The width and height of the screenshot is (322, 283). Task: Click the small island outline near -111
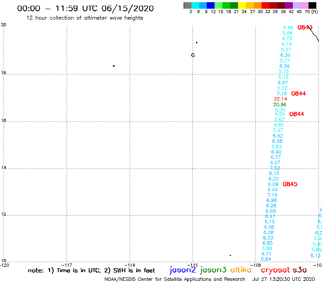click(x=193, y=55)
